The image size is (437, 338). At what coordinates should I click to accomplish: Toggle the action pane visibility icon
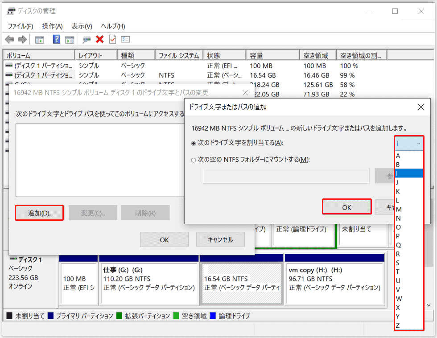coord(70,39)
